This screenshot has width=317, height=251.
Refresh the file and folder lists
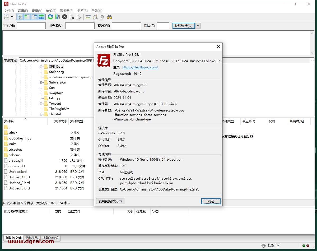50,17
